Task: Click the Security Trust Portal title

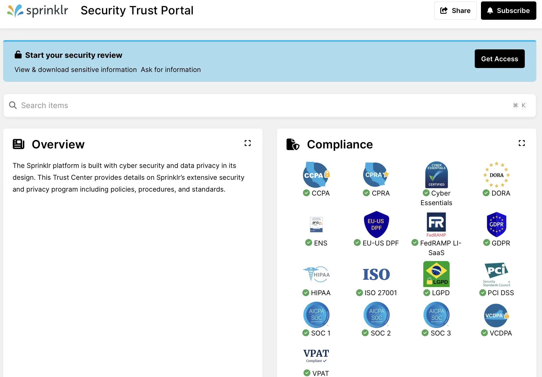Action: point(137,11)
